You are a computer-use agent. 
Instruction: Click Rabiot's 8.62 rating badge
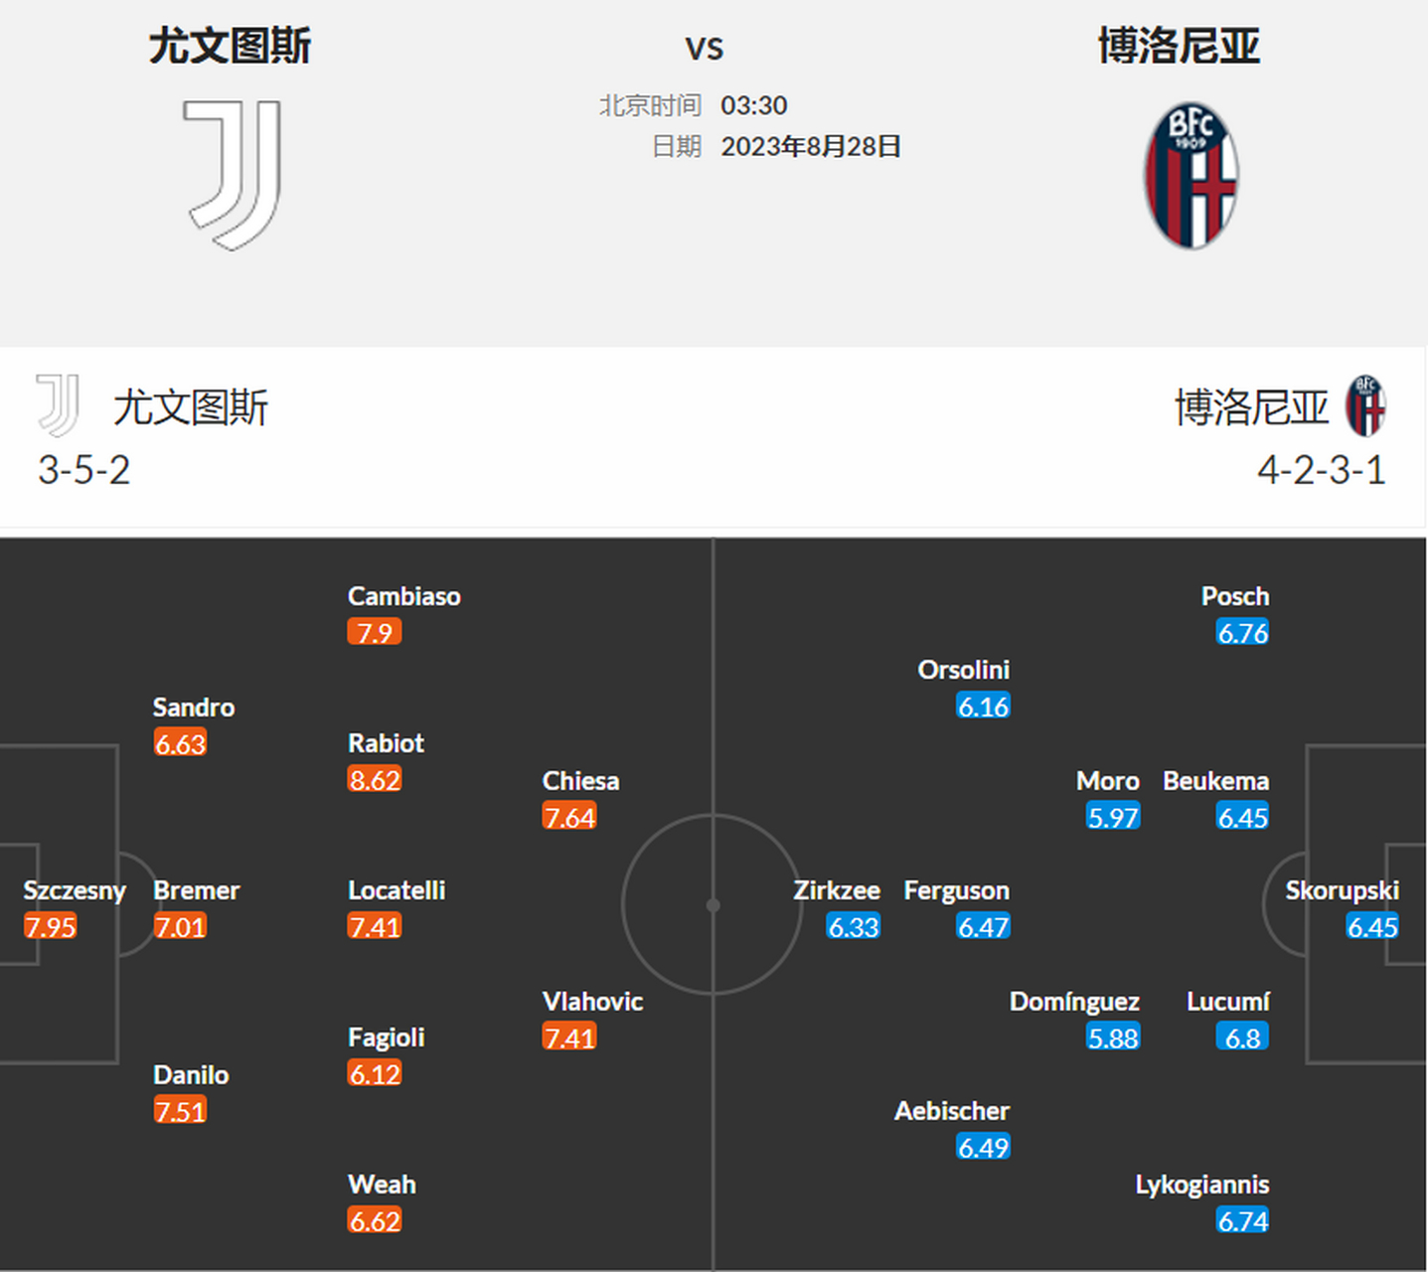375,780
